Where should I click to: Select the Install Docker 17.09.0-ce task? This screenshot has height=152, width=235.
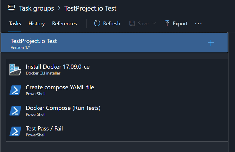pyautogui.click(x=117, y=70)
